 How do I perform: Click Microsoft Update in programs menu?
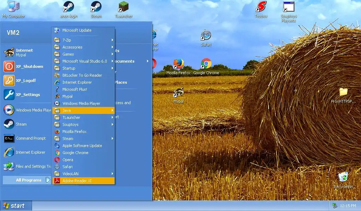tap(83, 30)
